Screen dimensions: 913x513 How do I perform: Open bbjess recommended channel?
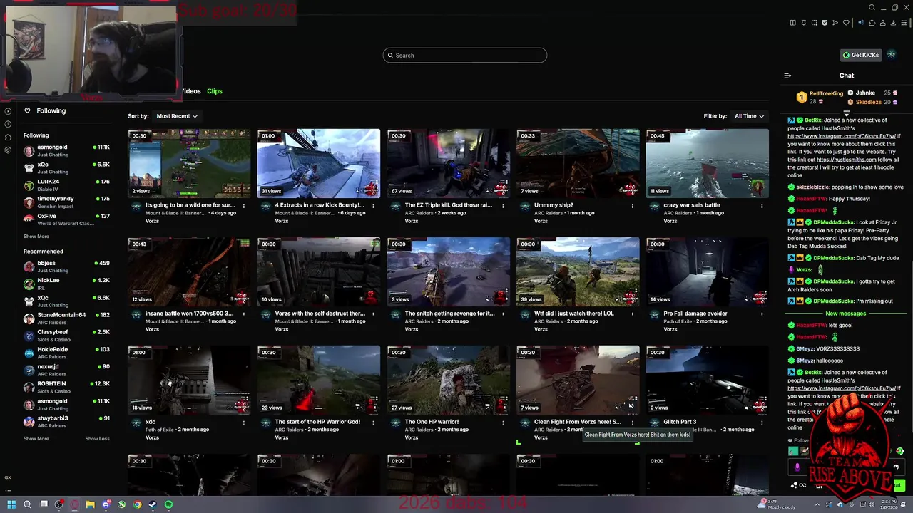[x=66, y=266]
